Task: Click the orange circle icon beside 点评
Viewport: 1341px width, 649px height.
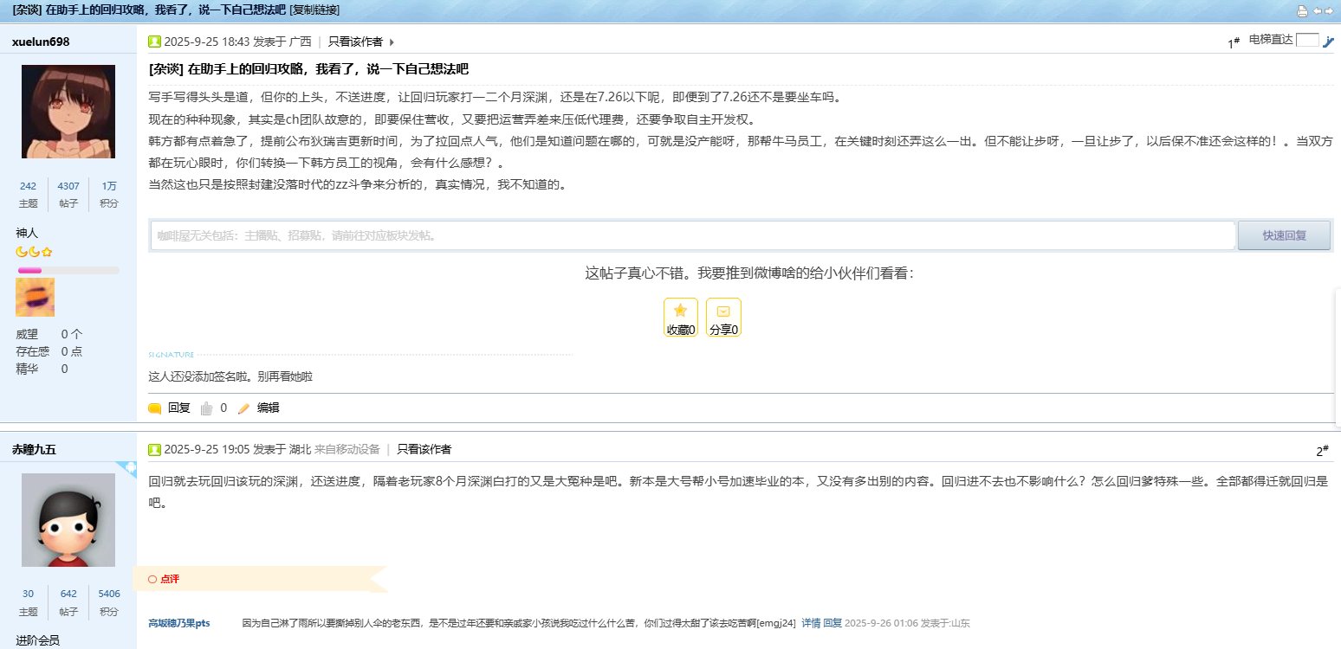Action: click(x=152, y=579)
